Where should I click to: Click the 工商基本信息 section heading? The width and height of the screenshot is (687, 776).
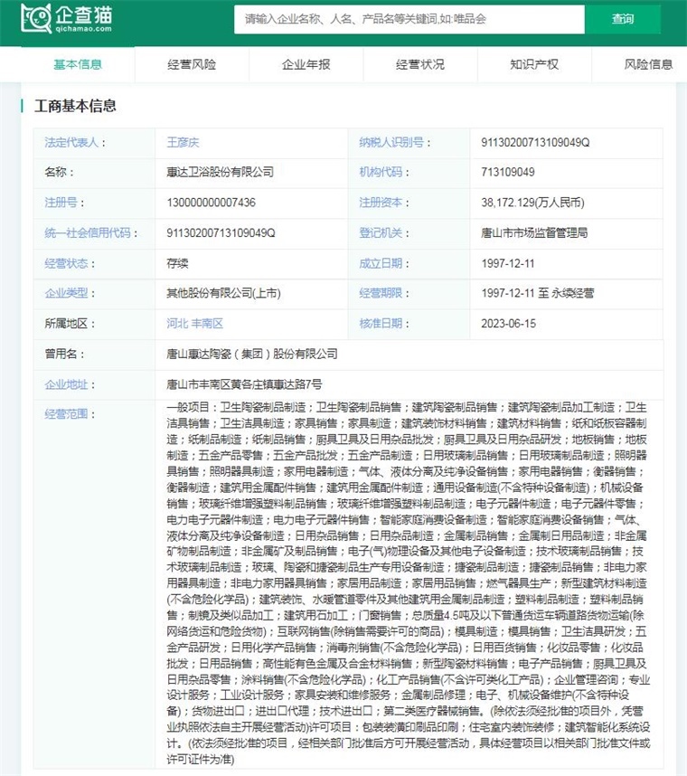(x=75, y=106)
